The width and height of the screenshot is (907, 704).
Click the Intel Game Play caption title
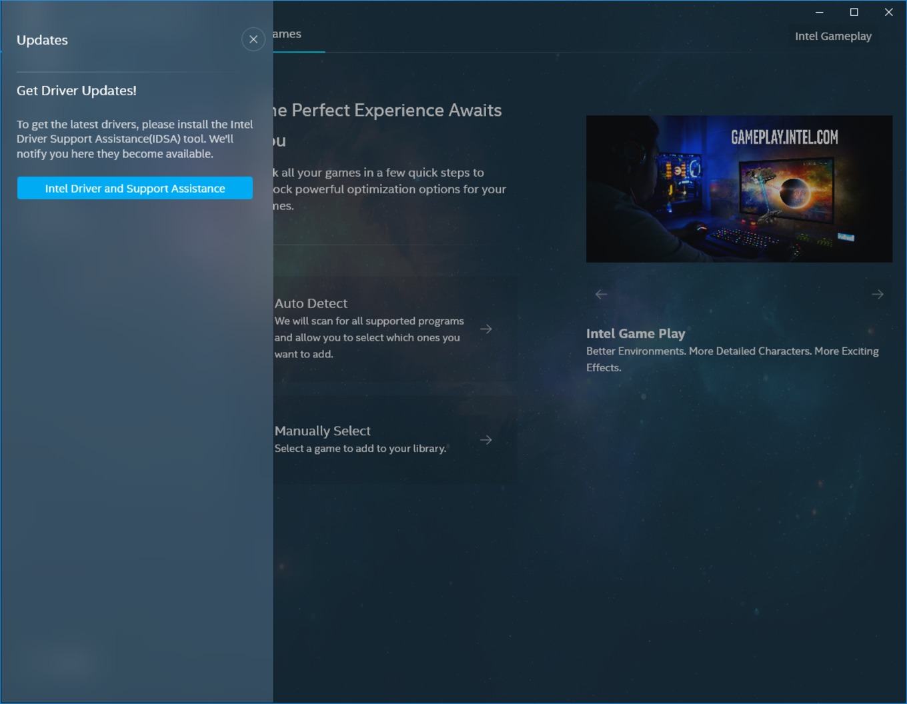click(x=636, y=333)
